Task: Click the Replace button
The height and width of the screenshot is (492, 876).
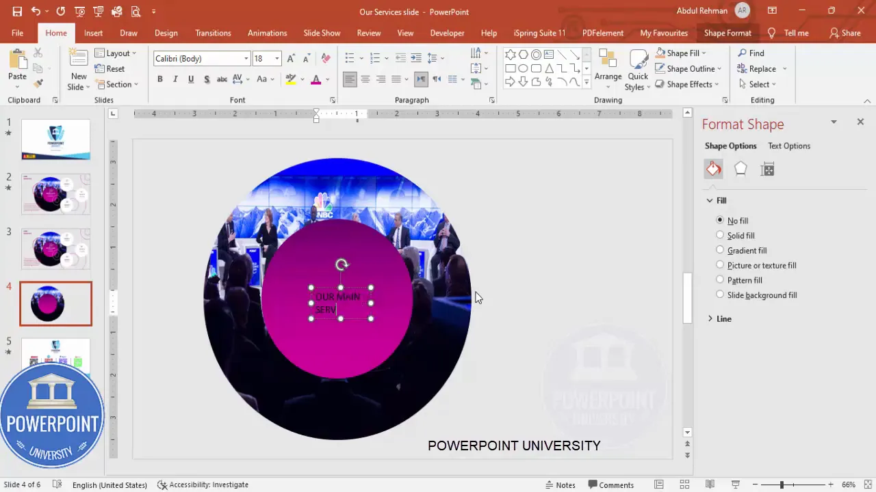Action: [x=757, y=68]
